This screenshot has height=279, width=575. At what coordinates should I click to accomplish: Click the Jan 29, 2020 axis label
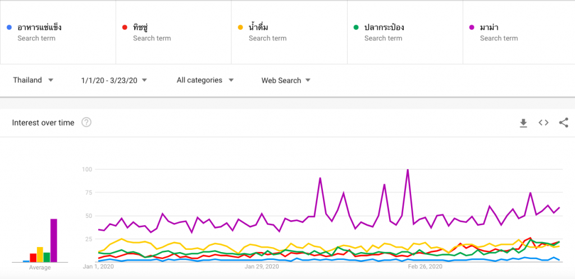pyautogui.click(x=261, y=267)
